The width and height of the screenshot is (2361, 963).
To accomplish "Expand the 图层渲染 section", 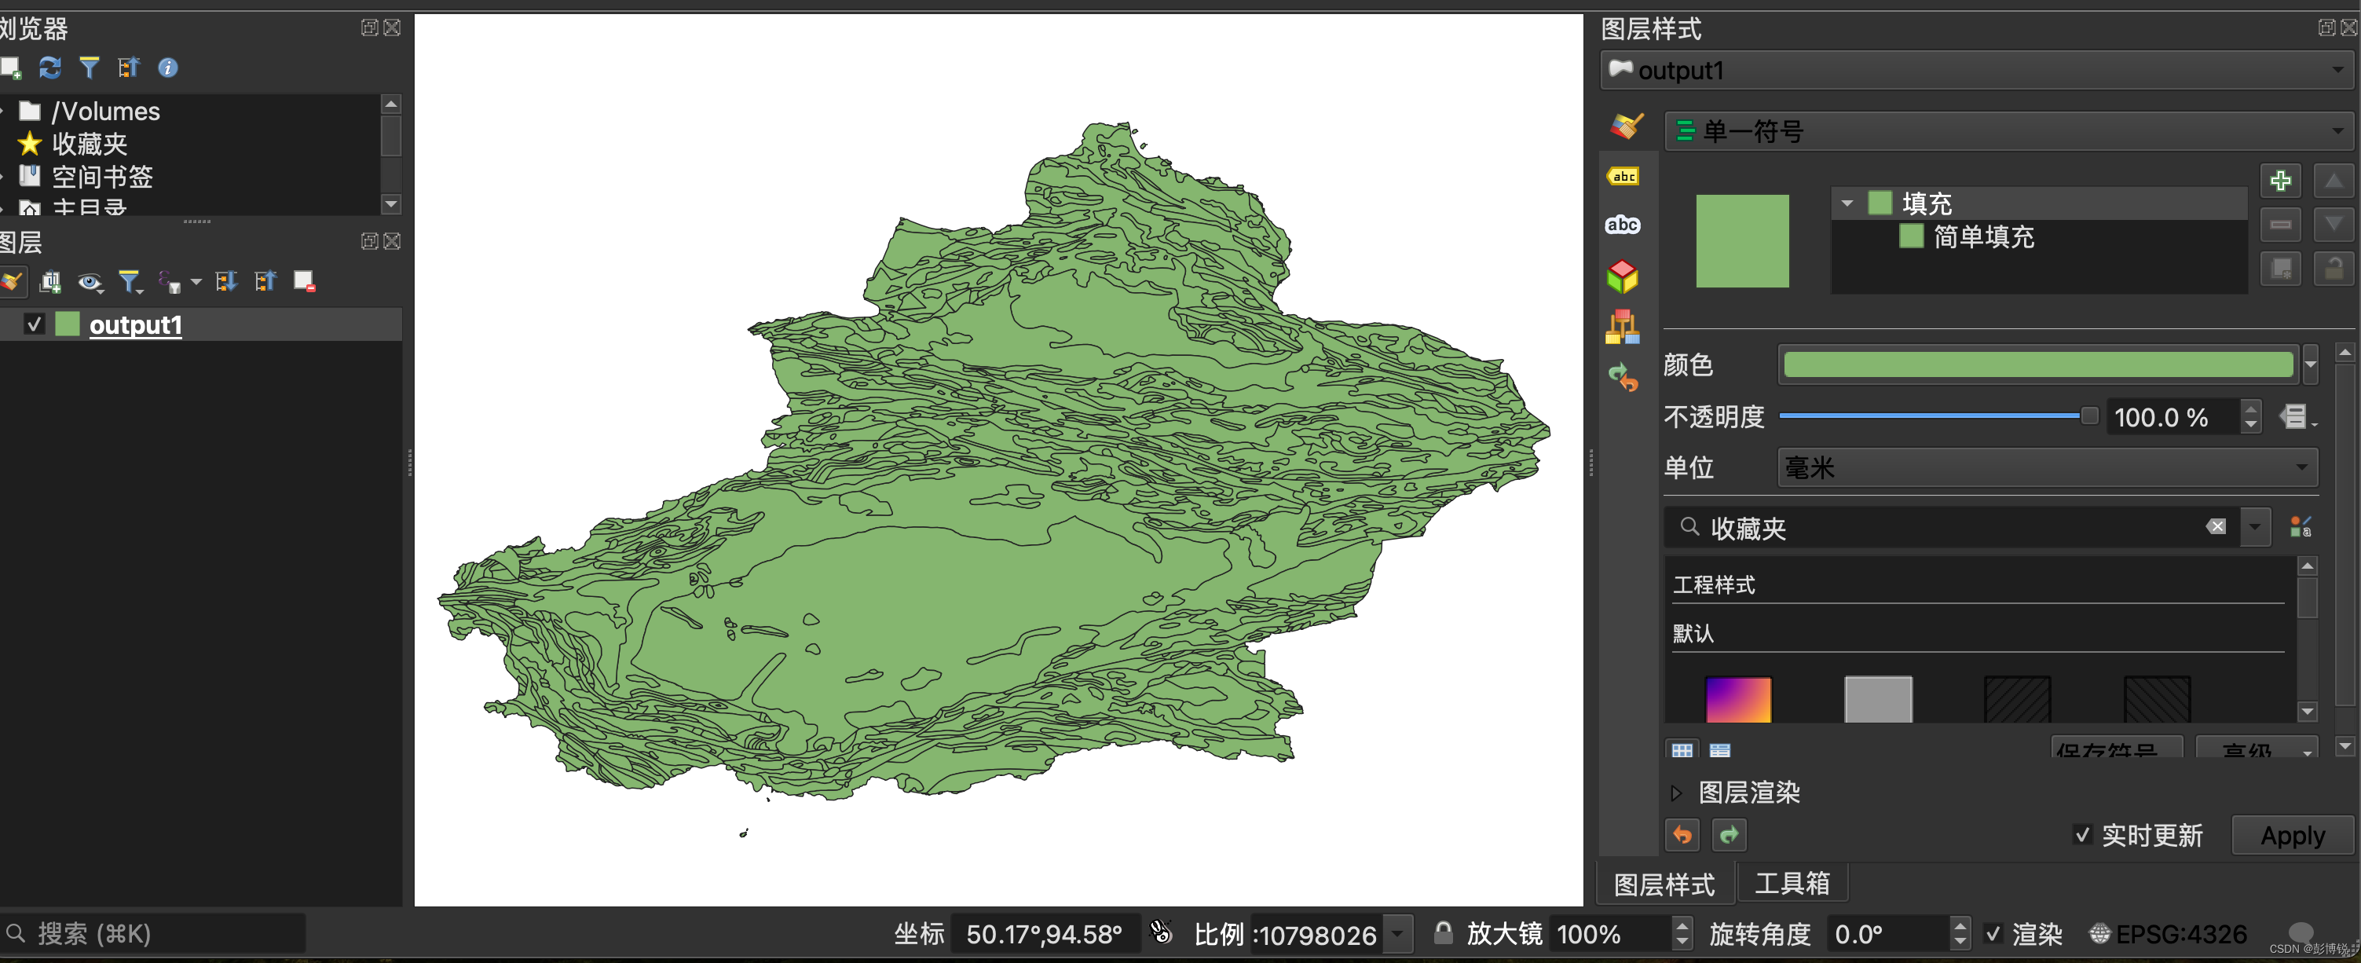I will pyautogui.click(x=1676, y=793).
